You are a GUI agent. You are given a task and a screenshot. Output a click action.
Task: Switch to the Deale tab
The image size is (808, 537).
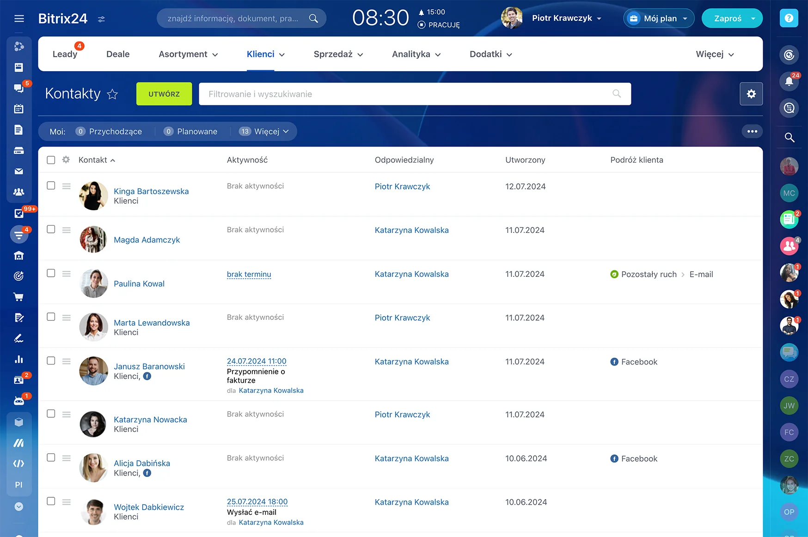pos(118,54)
